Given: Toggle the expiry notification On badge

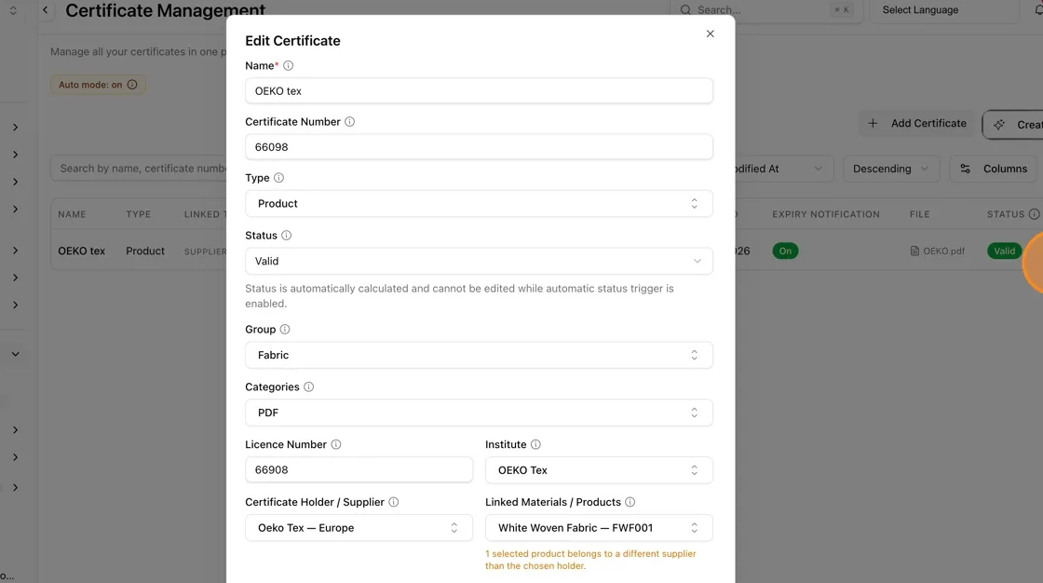Looking at the screenshot, I should (786, 251).
